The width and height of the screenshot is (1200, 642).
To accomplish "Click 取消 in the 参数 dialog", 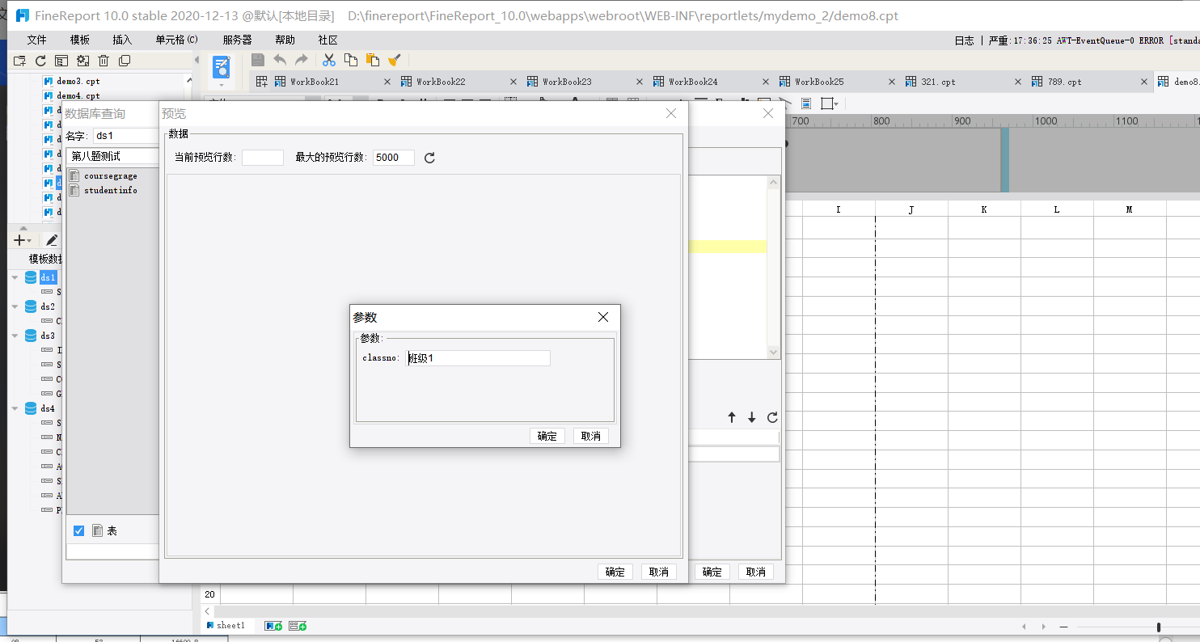I will [x=591, y=436].
